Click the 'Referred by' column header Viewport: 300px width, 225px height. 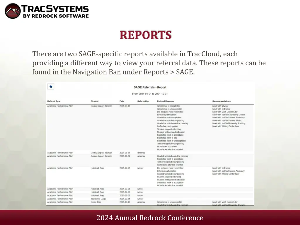(x=143, y=101)
